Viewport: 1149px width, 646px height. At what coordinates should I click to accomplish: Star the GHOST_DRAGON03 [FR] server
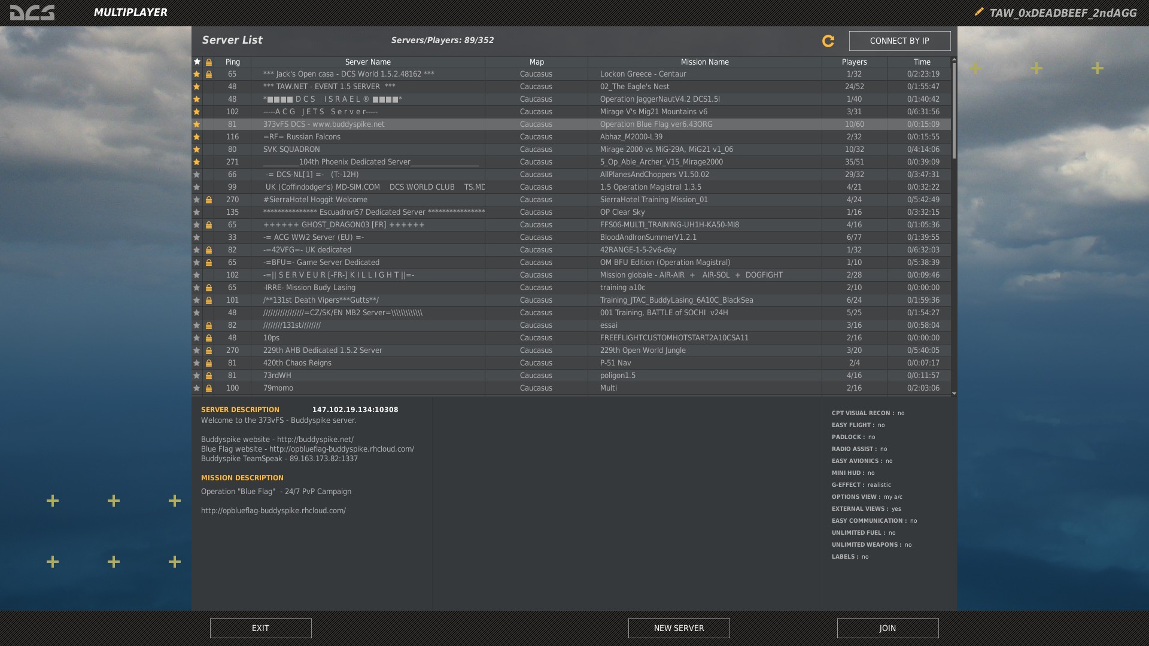pyautogui.click(x=196, y=225)
